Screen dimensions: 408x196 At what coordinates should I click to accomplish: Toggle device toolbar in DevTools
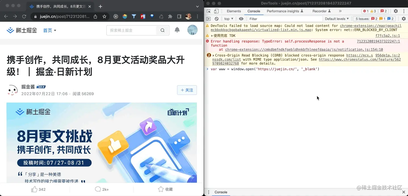(x=216, y=11)
